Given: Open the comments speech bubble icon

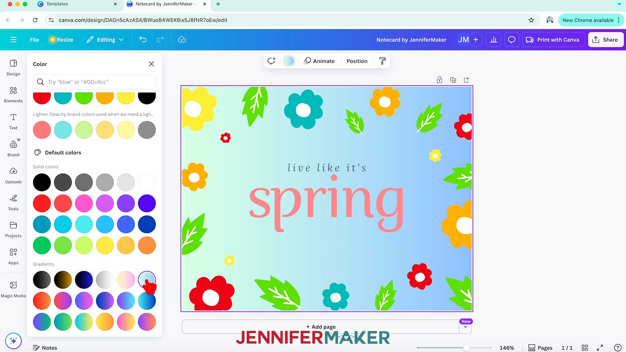Looking at the screenshot, I should (512, 40).
